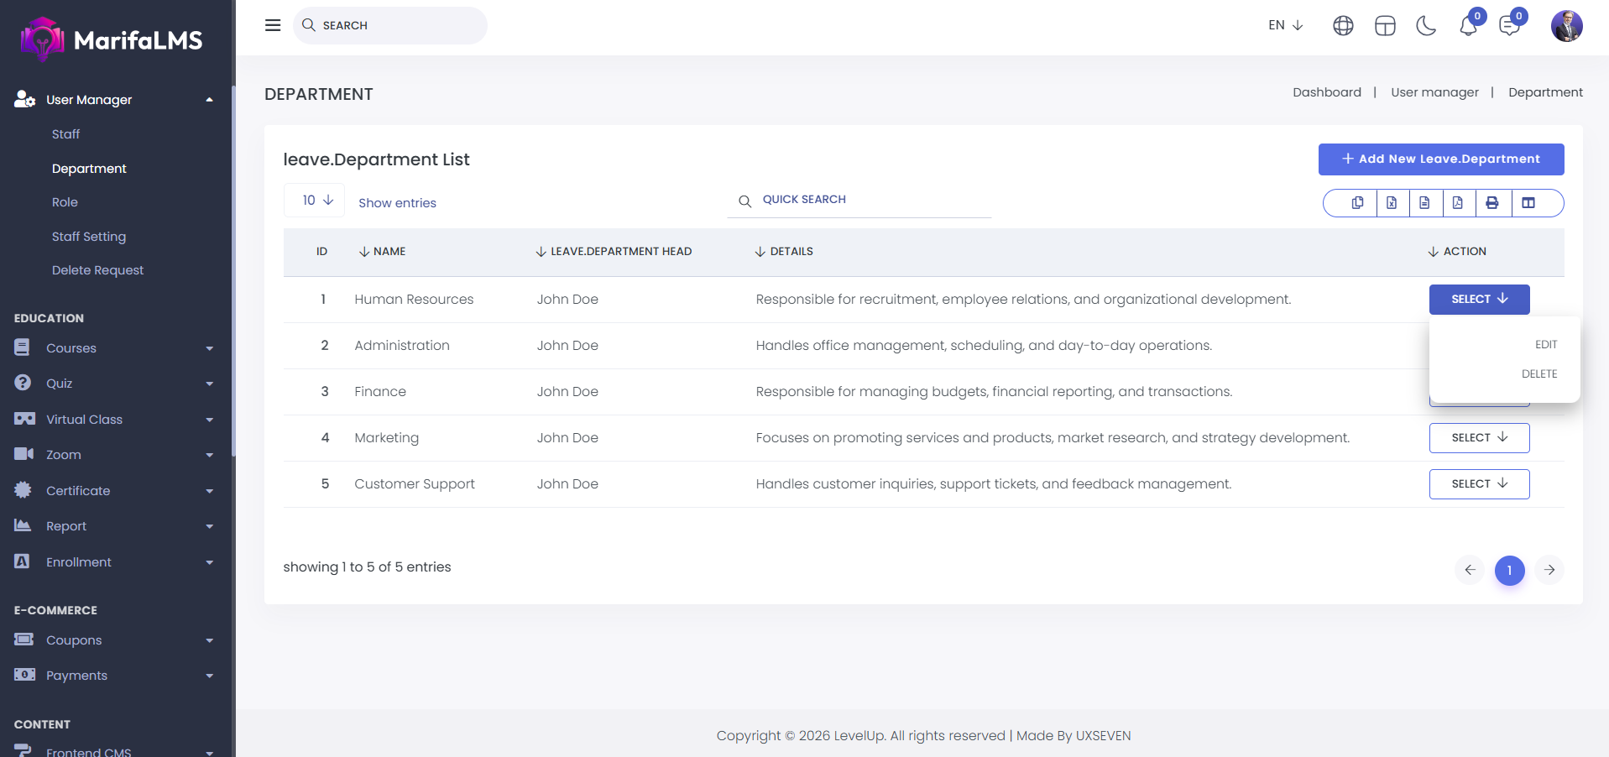The height and width of the screenshot is (757, 1609).
Task: Open the EN language dropdown
Action: point(1285,25)
